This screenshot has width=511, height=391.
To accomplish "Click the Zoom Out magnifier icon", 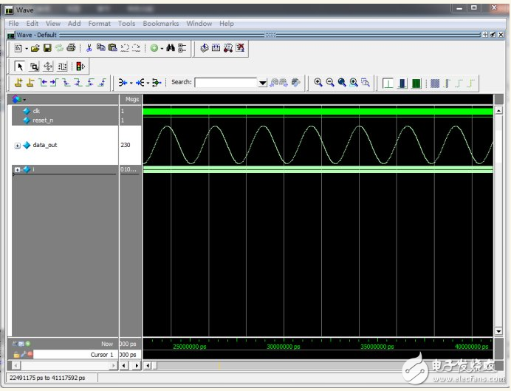I will pos(330,83).
